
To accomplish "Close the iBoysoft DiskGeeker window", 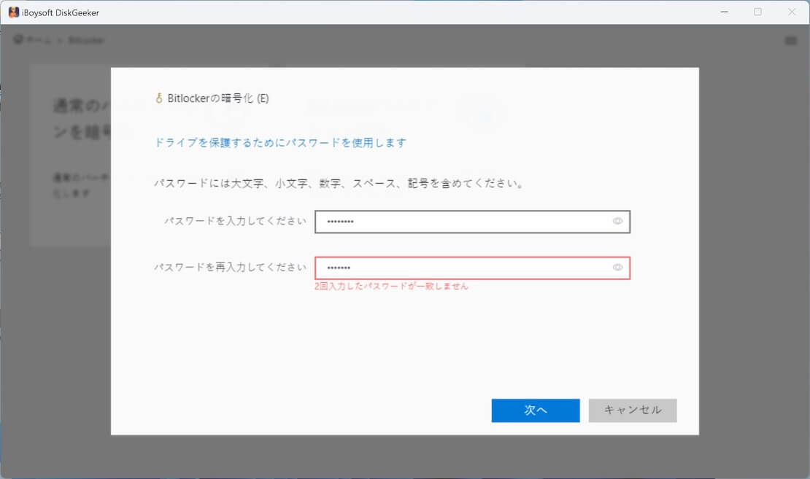I will point(792,12).
